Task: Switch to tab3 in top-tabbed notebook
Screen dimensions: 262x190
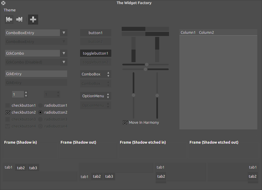Action: pos(33,168)
